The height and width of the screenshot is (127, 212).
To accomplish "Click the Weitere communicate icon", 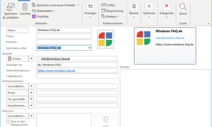I will pyautogui.click(x=103, y=16).
